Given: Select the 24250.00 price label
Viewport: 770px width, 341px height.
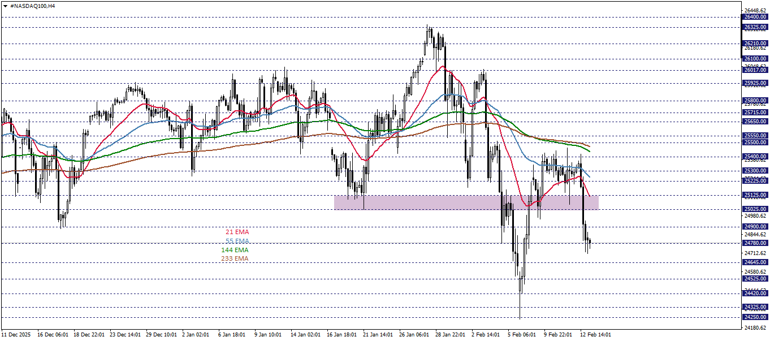Looking at the screenshot, I should tap(756, 317).
